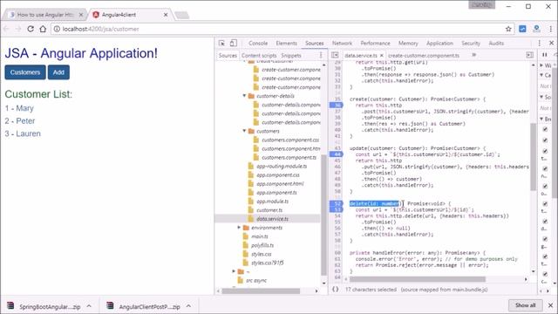
Task: Open the Sources navigator three-dot menu
Action: pyautogui.click(x=321, y=55)
